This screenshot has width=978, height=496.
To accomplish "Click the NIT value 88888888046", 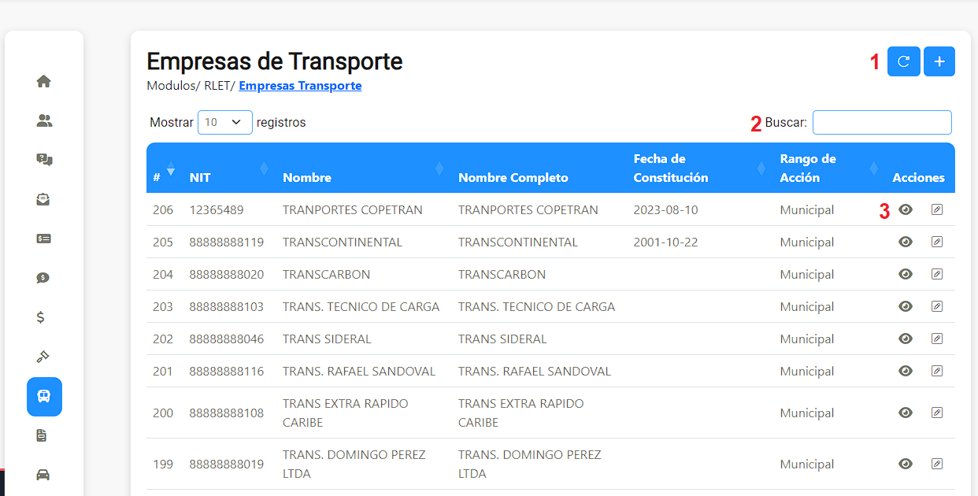I will [x=227, y=339].
